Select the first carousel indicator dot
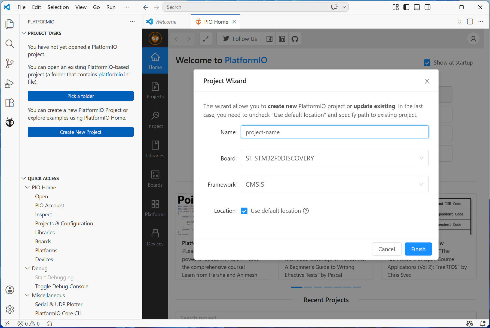Image resolution: width=490 pixels, height=328 pixels. point(296,287)
